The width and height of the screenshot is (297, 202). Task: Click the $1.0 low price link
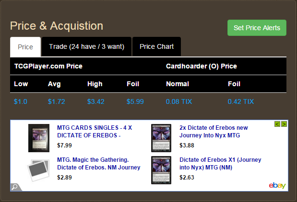(x=21, y=101)
